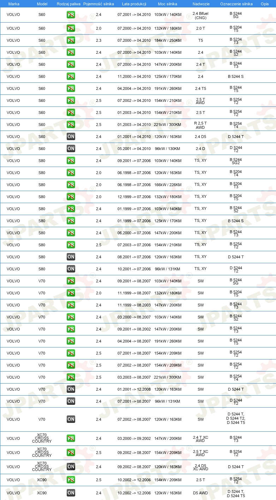Click the 'Oznaczenie silnika' column header
Screen dimensions: 276x500
tap(236, 4)
